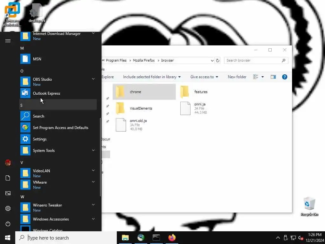Open Set Program Access and Defaults
This screenshot has width=325, height=244.
[58, 128]
